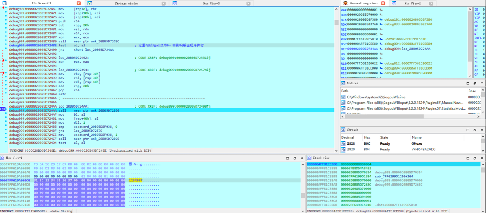Image resolution: width=486 pixels, height=213 pixels.
Task: Close the General registers tab
Action: (383, 3)
